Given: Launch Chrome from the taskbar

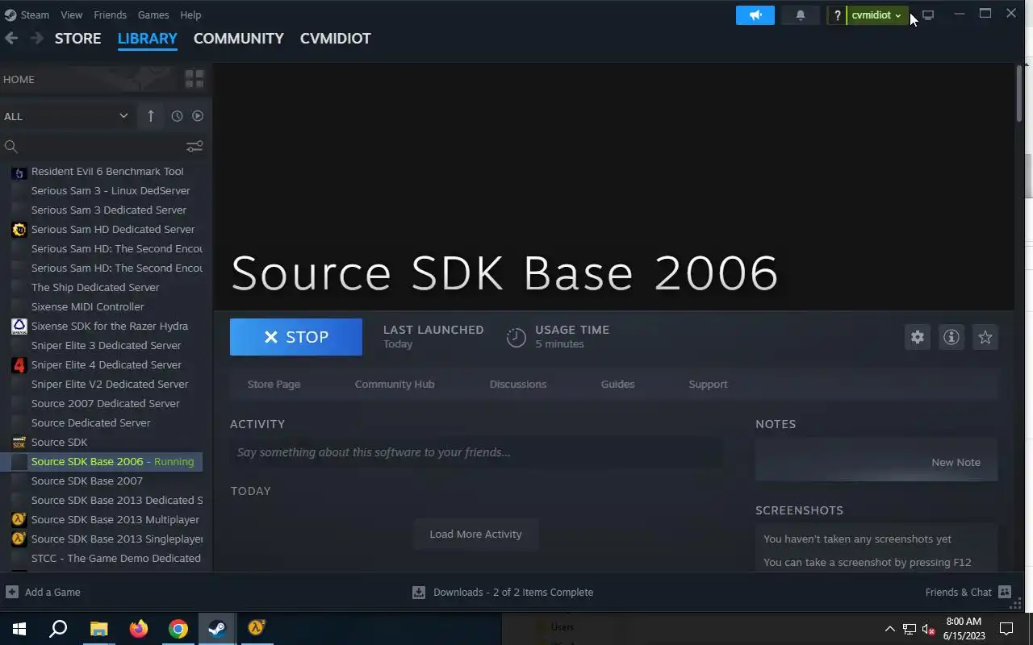Looking at the screenshot, I should pyautogui.click(x=178, y=629).
